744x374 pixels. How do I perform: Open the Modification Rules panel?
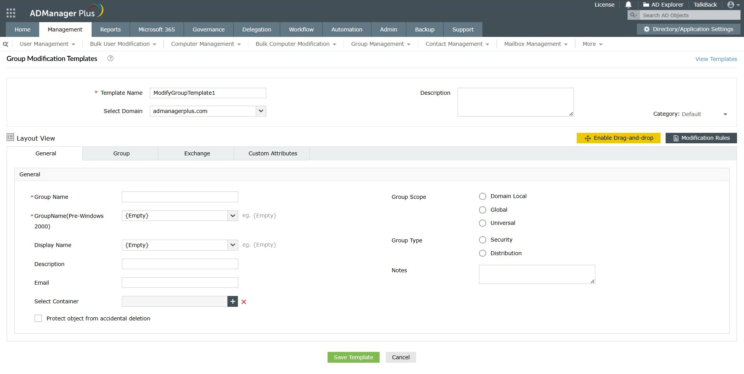tap(701, 138)
